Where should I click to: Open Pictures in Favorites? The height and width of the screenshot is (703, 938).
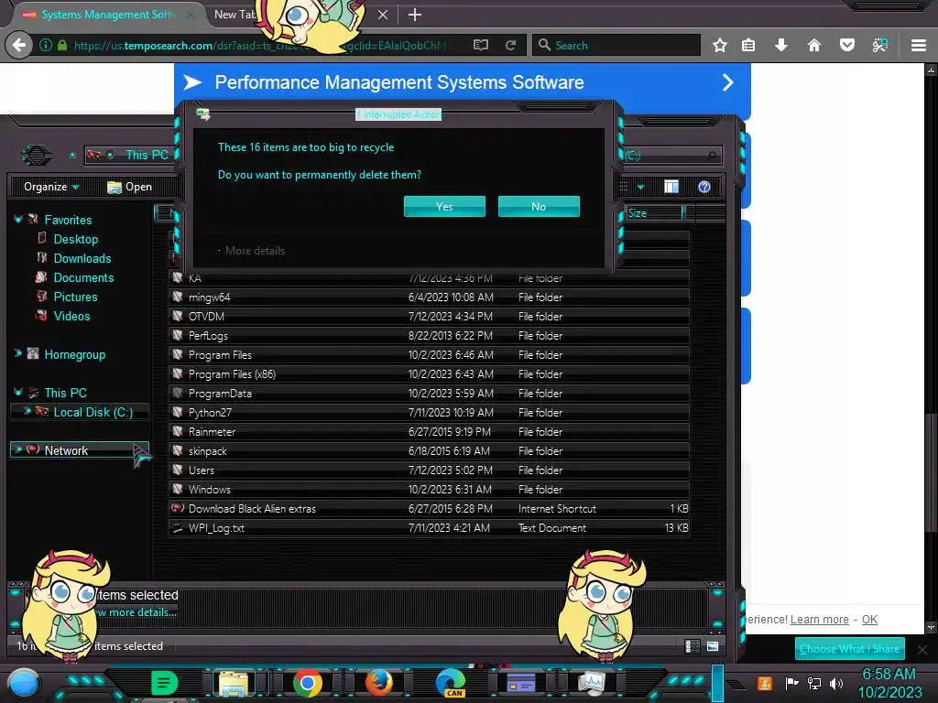[x=75, y=297]
